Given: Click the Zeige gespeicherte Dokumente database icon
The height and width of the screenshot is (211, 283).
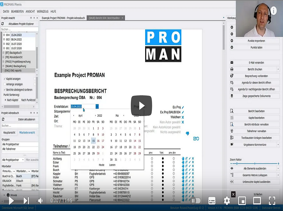Looking at the screenshot, I should (x=232, y=96).
